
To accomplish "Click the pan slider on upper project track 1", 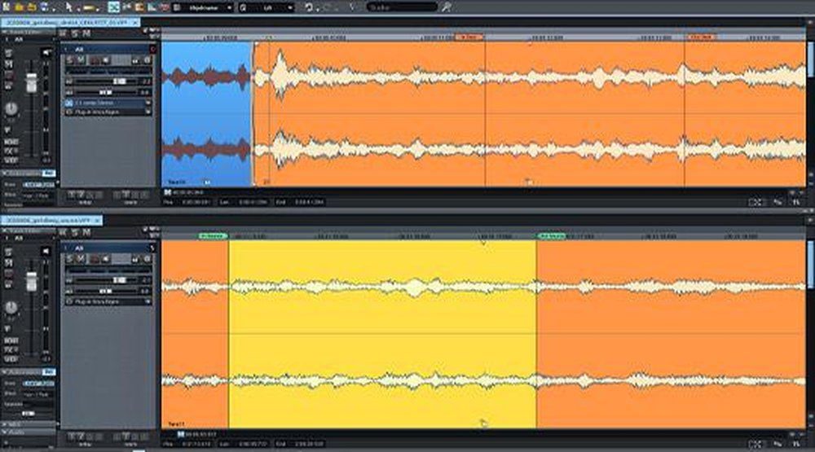I will [x=107, y=92].
